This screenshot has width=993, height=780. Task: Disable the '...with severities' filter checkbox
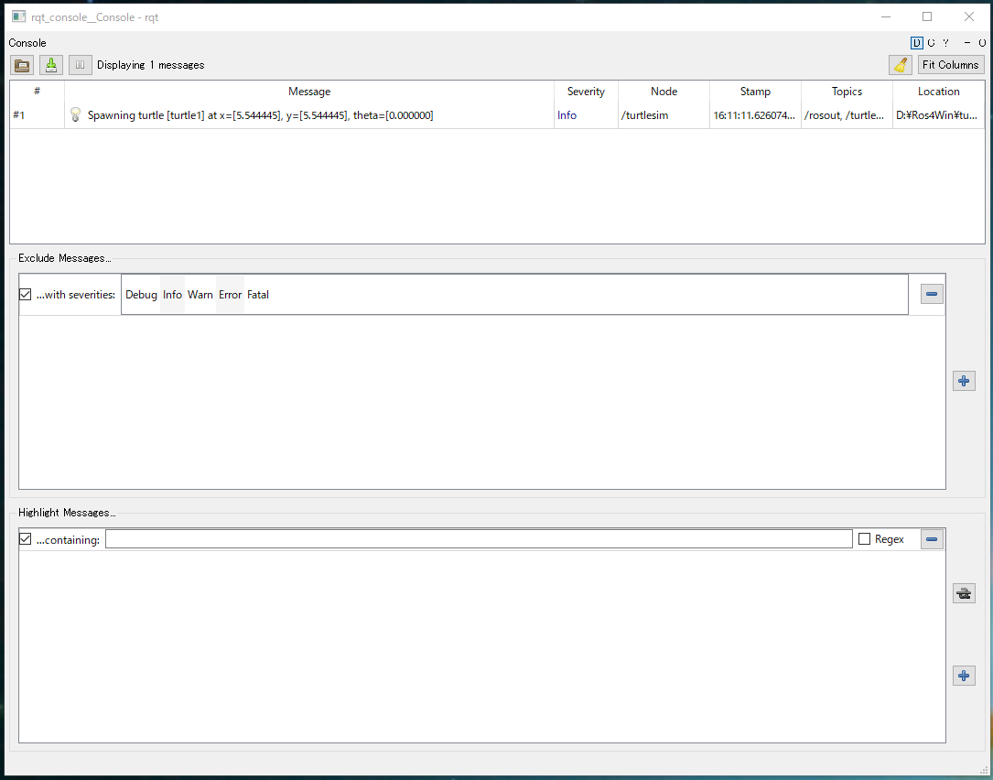[26, 295]
